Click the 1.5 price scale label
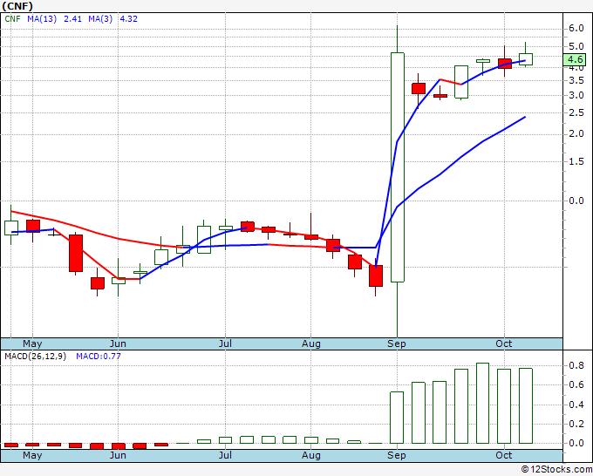The width and height of the screenshot is (593, 476). [576, 161]
